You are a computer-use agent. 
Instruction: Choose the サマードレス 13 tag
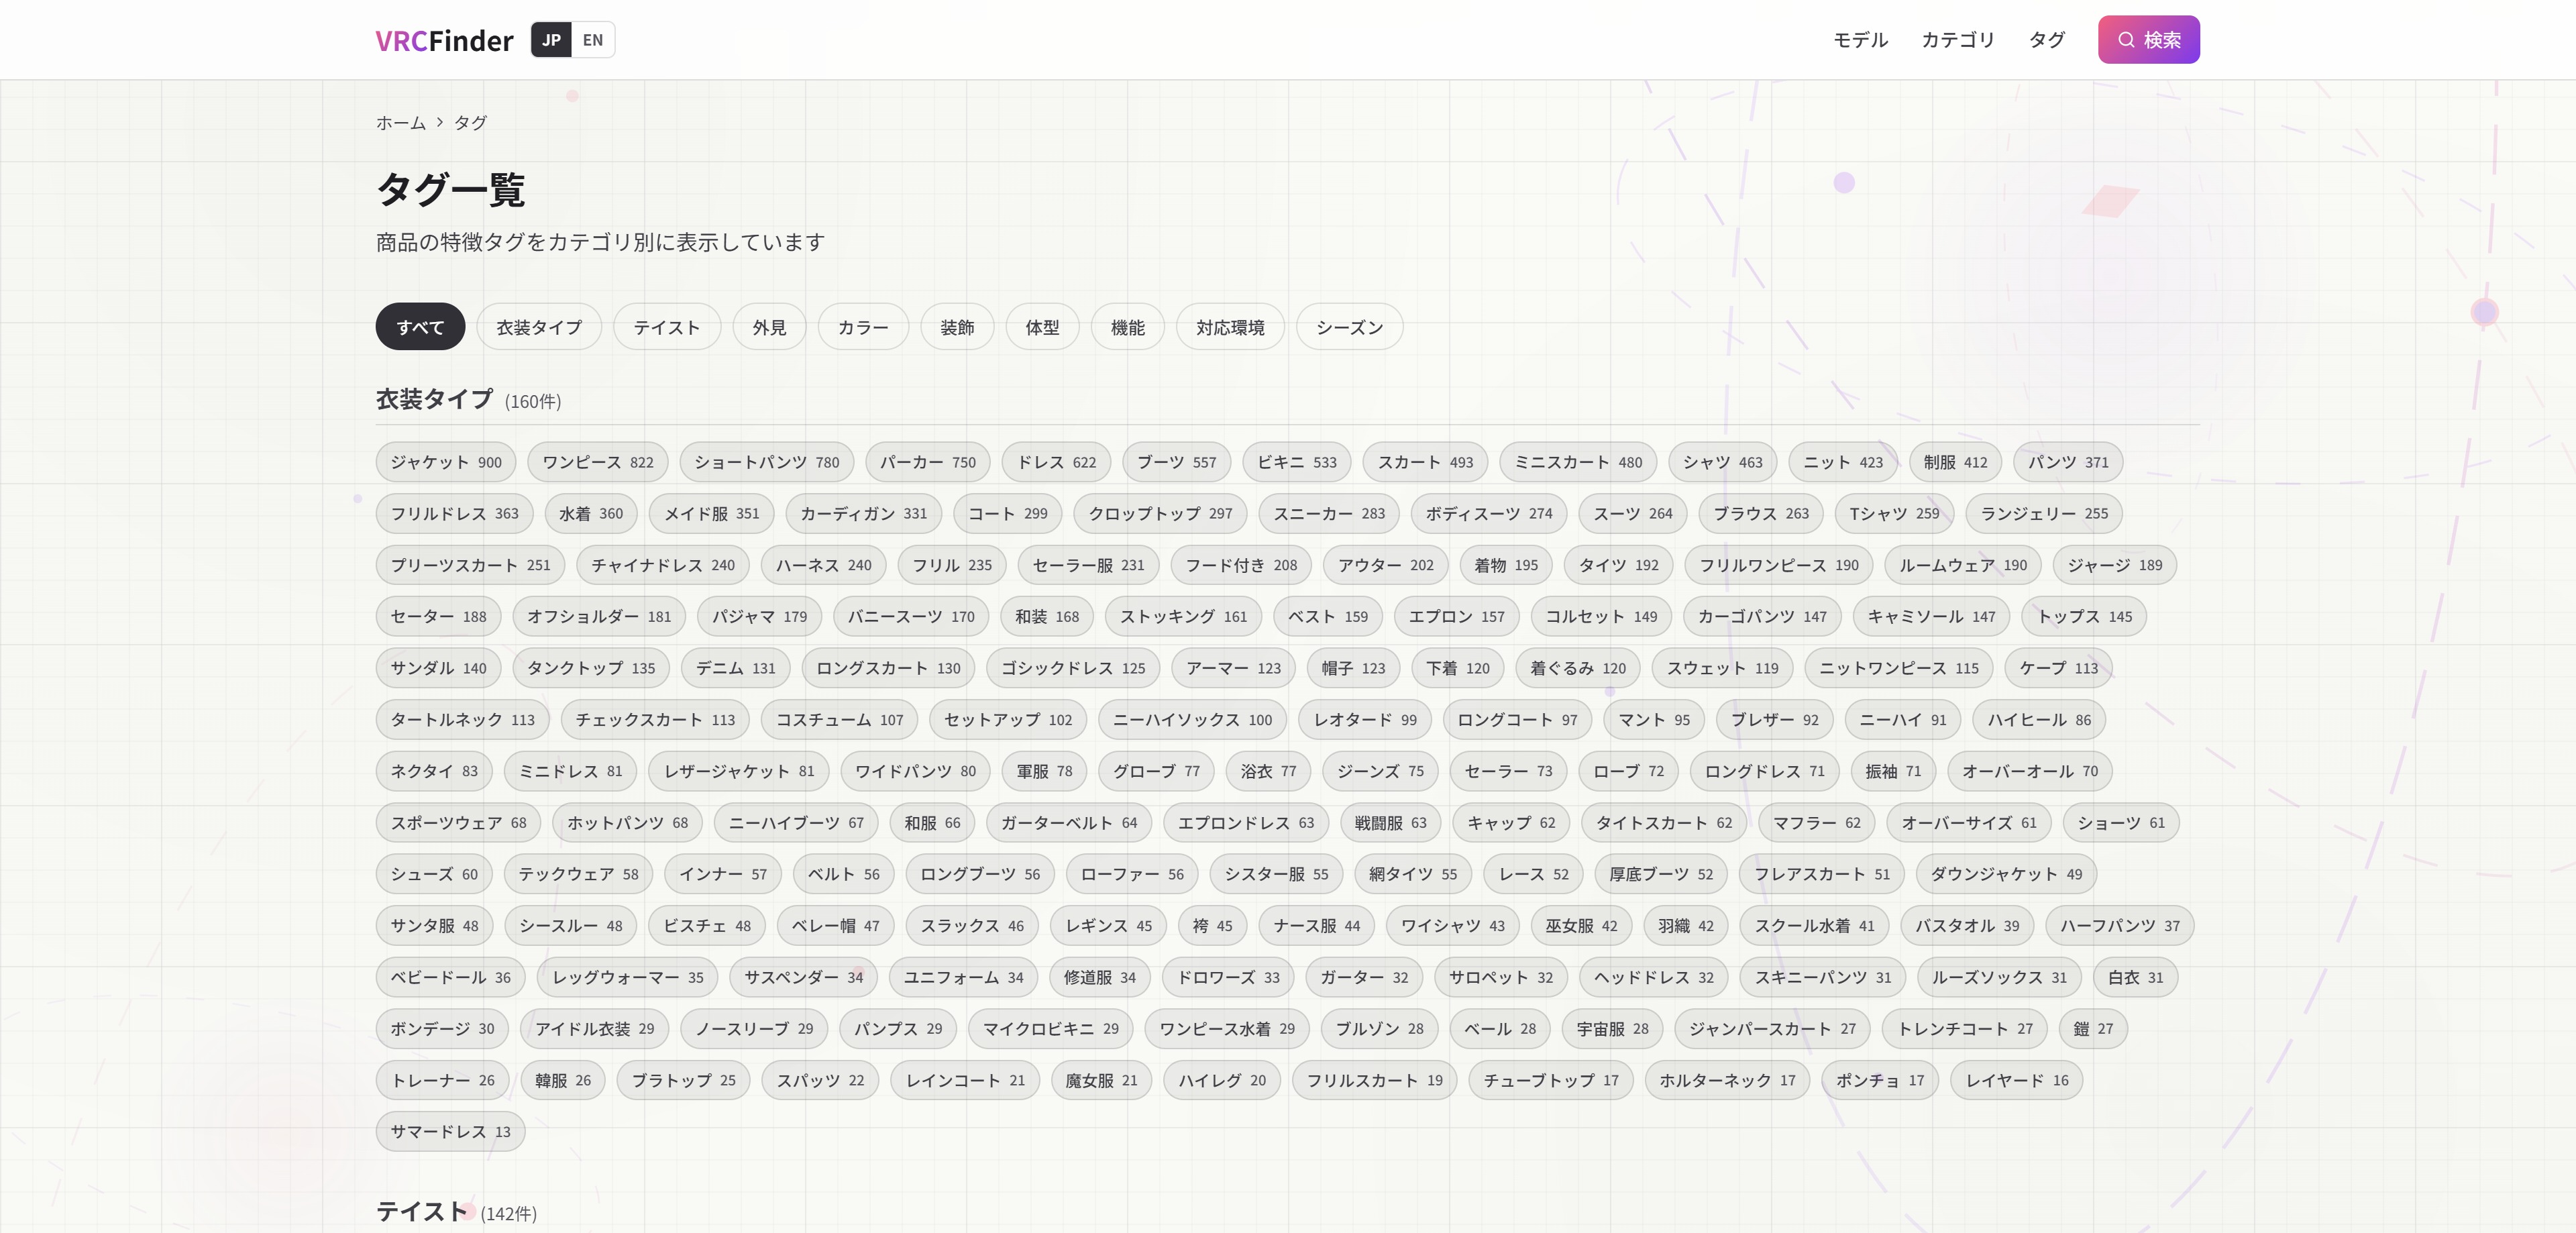click(450, 1132)
